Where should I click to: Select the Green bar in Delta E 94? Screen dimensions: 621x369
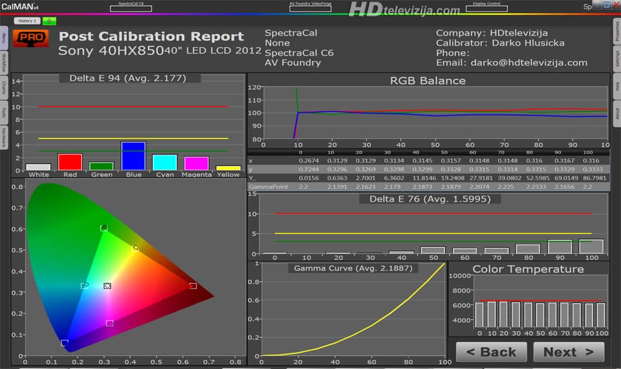coord(102,166)
